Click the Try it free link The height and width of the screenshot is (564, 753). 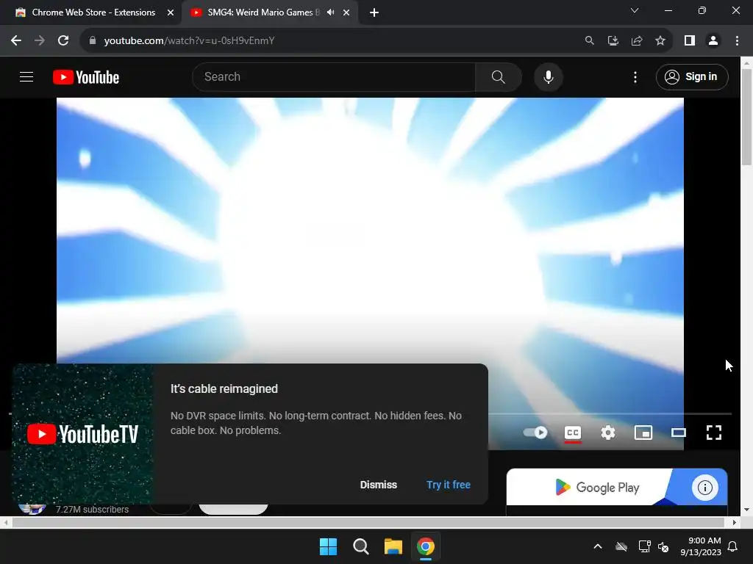[448, 485]
